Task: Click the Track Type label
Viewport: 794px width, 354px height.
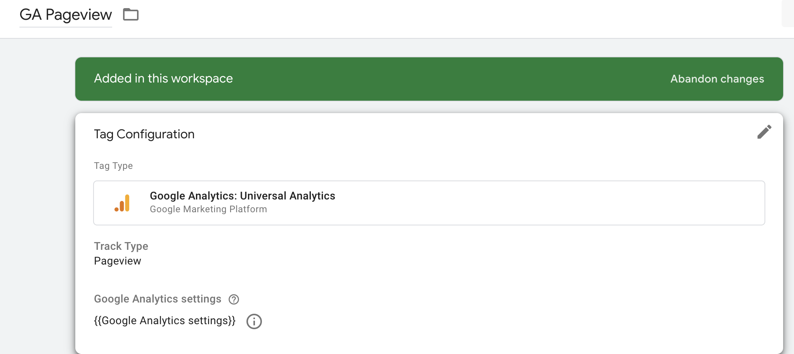Action: pos(121,246)
